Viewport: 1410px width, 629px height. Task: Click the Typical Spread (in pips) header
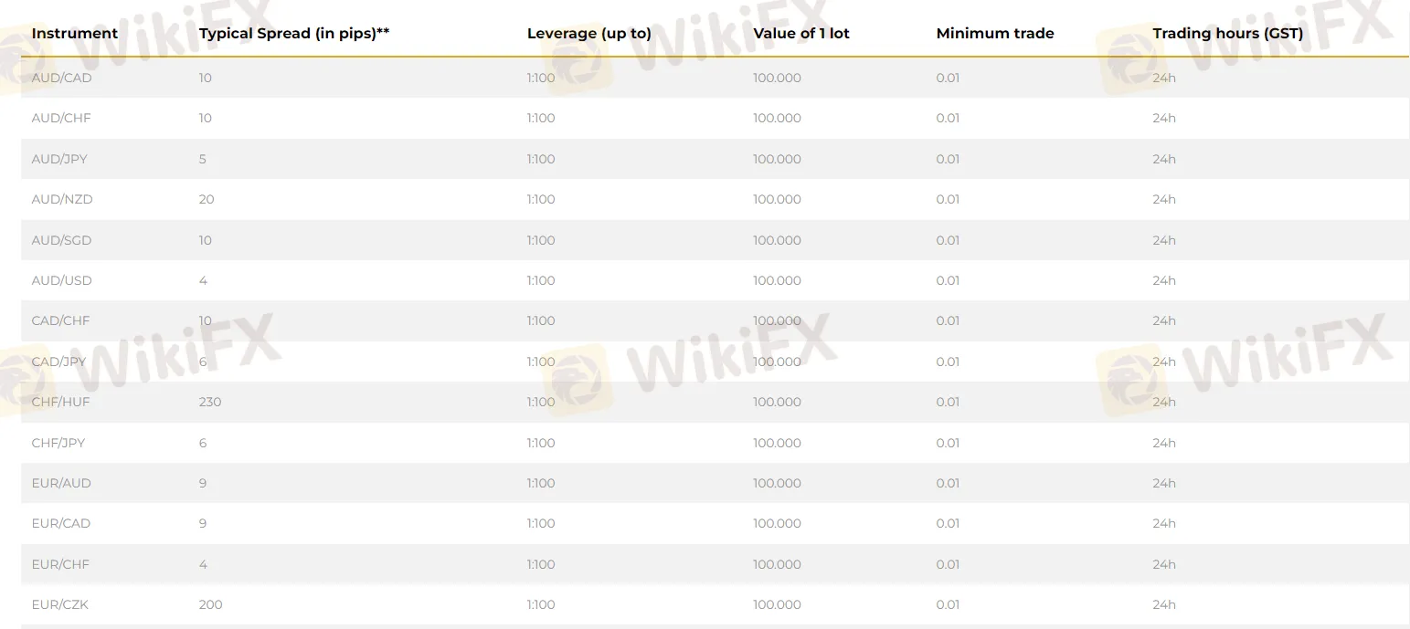pos(293,34)
